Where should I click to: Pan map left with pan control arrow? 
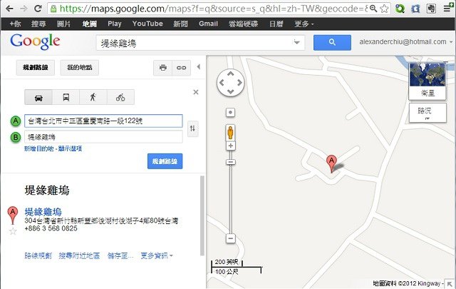point(222,83)
